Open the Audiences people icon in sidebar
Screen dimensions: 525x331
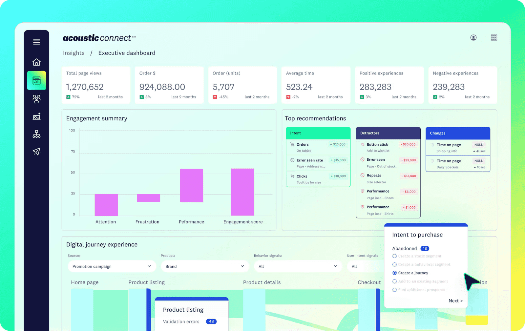tap(36, 98)
